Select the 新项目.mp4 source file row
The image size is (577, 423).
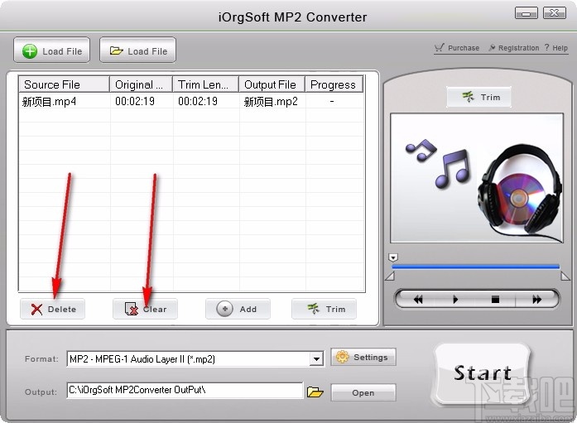point(192,101)
